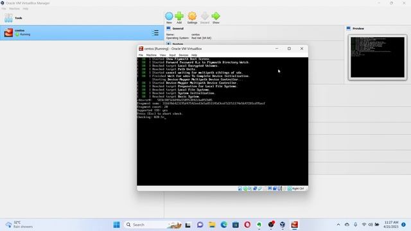The width and height of the screenshot is (411, 231).
Task: Click the network adapters status icon
Action: click(255, 189)
